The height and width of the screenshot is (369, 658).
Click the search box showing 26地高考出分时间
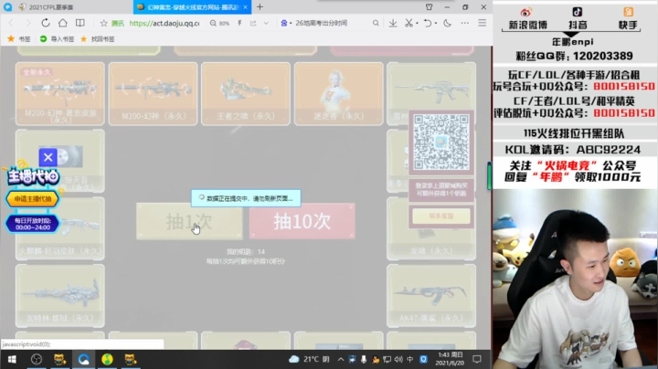point(322,23)
